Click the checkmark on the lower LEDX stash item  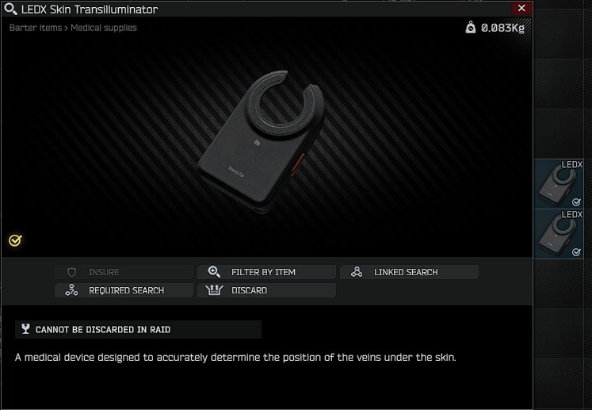click(576, 252)
